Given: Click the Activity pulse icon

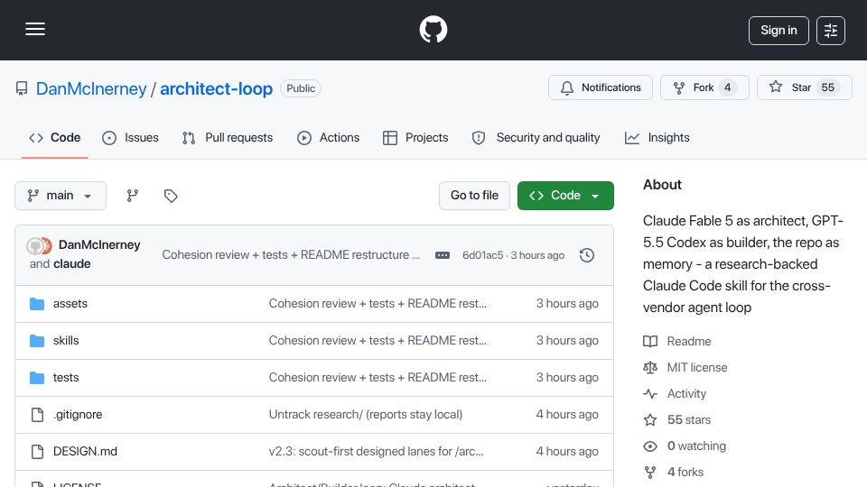Looking at the screenshot, I should click(x=650, y=394).
